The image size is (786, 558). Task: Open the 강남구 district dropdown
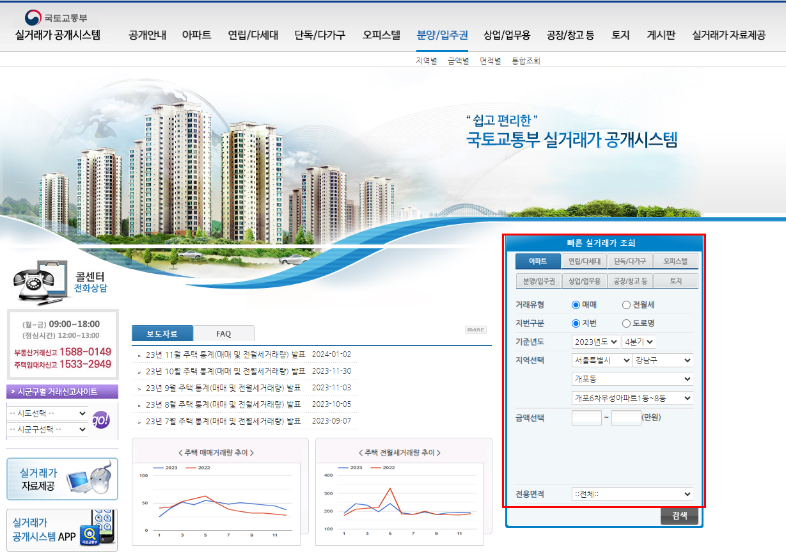(x=663, y=360)
